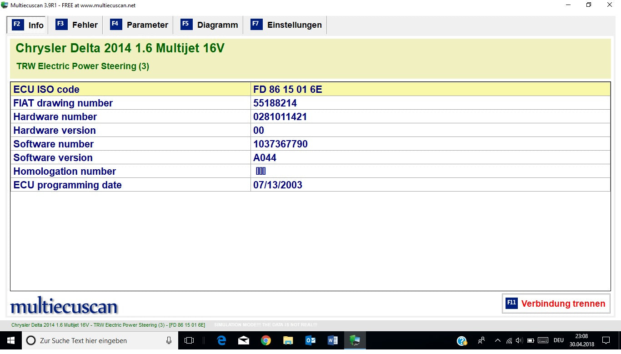
Task: Open Task View from the taskbar
Action: [189, 340]
